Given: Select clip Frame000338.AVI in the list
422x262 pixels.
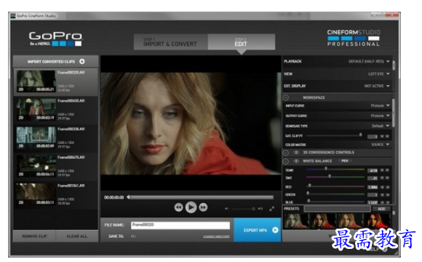Looking at the screenshot, I should (x=56, y=139).
